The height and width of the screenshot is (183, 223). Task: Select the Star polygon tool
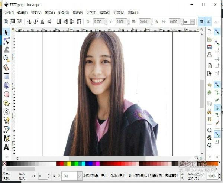pyautogui.click(x=6, y=103)
